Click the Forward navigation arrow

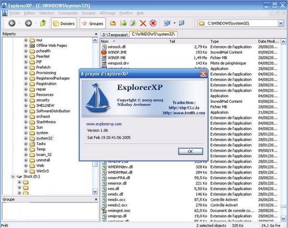pyautogui.click(x=28, y=23)
